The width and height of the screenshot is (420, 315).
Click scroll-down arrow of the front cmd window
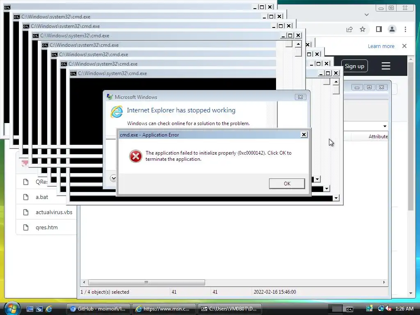click(x=336, y=198)
